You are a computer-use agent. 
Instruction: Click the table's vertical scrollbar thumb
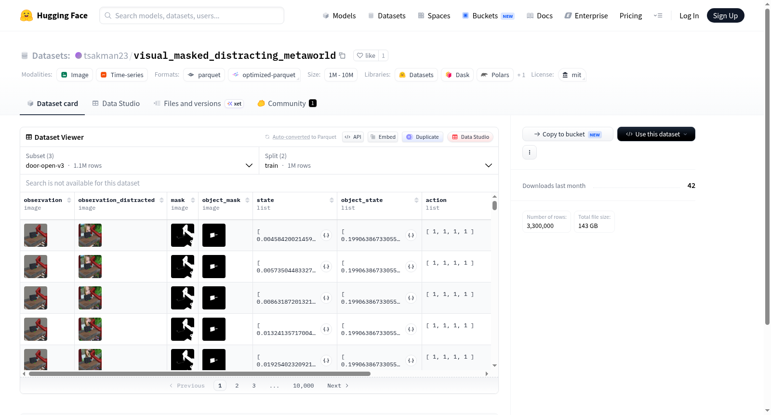coord(494,205)
